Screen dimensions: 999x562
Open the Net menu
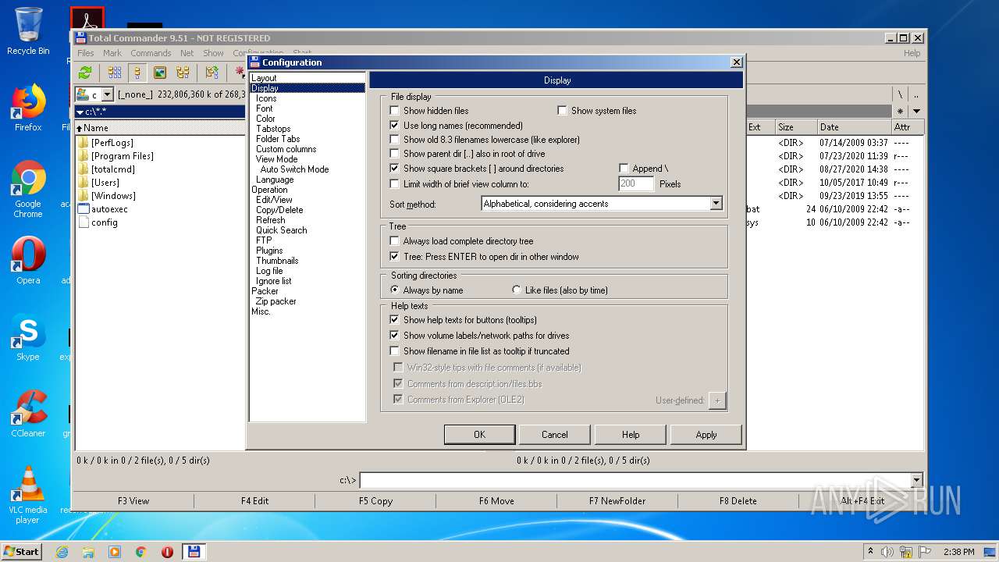(187, 53)
